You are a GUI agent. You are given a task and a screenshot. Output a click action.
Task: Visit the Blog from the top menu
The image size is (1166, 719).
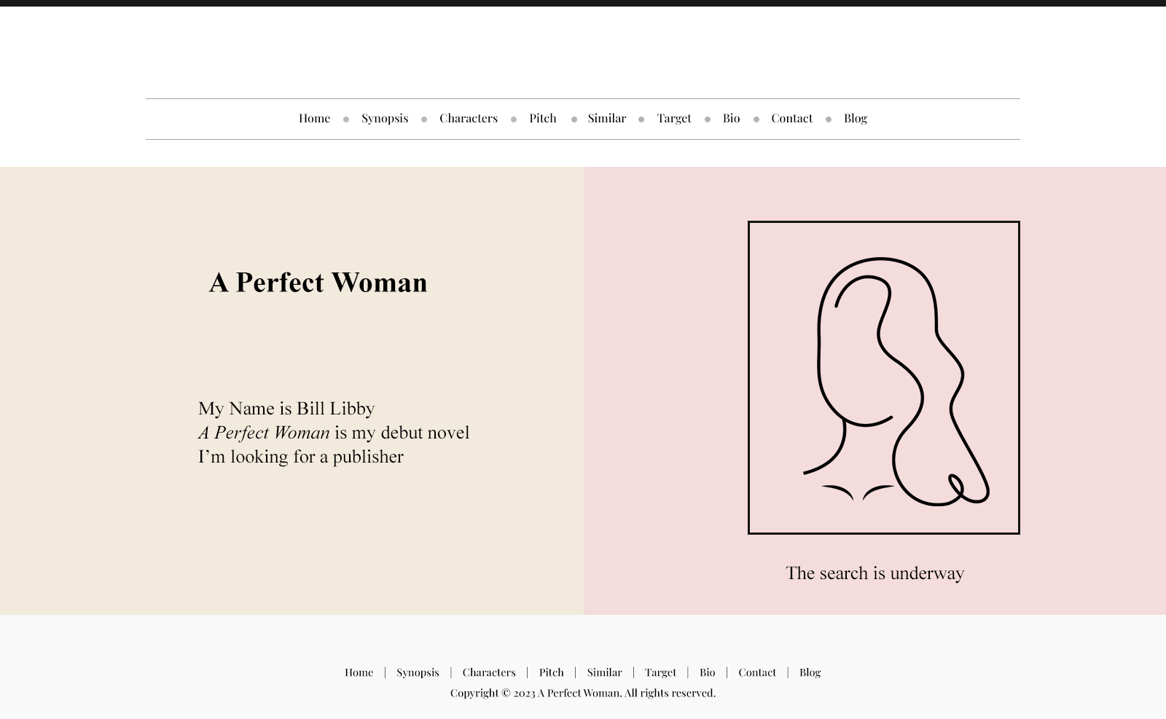click(x=855, y=118)
